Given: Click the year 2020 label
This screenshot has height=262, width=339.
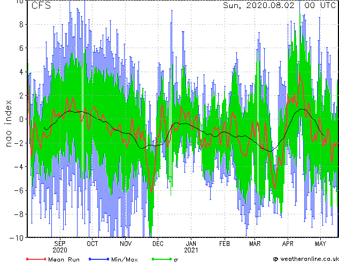Looking at the screenshot, I should tap(60, 250).
